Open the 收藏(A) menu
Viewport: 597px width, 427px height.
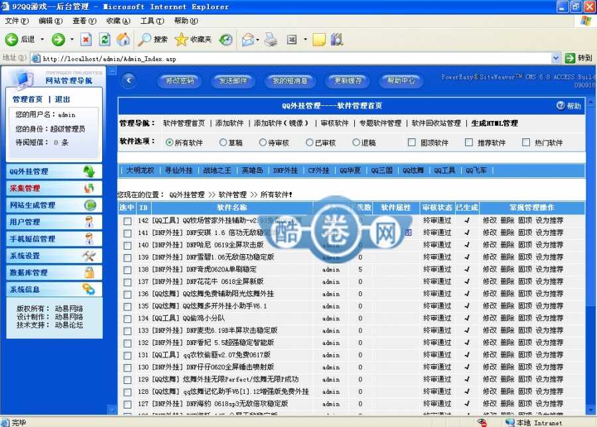118,21
